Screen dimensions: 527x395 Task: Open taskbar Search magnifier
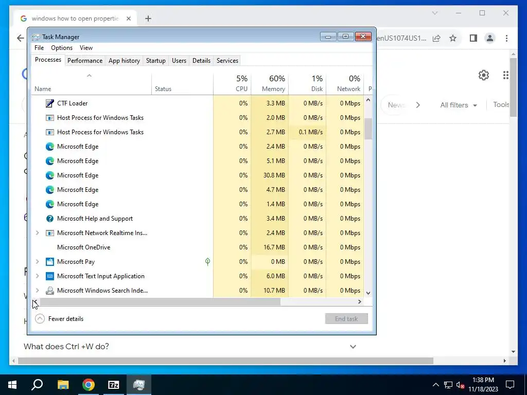(x=37, y=385)
